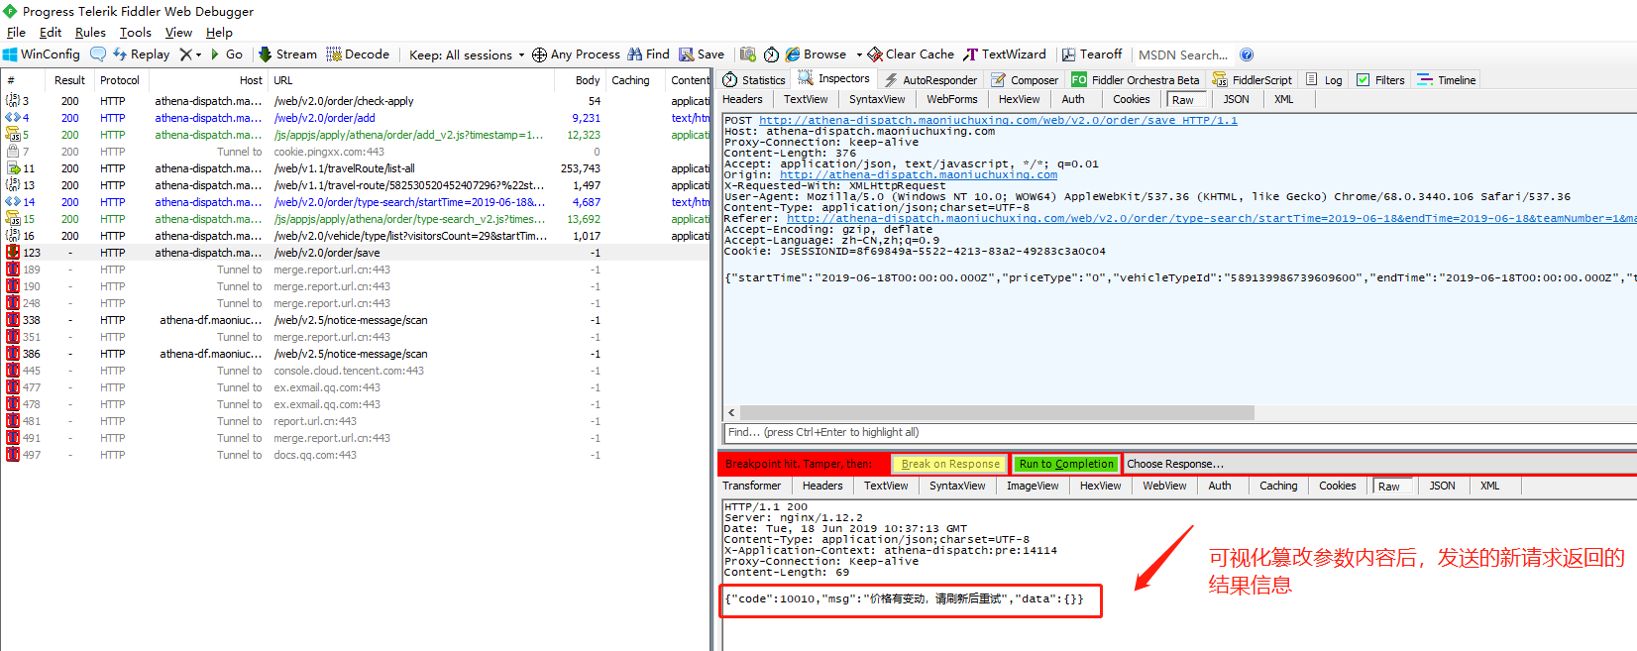
Task: Open WinConfig from the toolbar
Action: coord(41,54)
